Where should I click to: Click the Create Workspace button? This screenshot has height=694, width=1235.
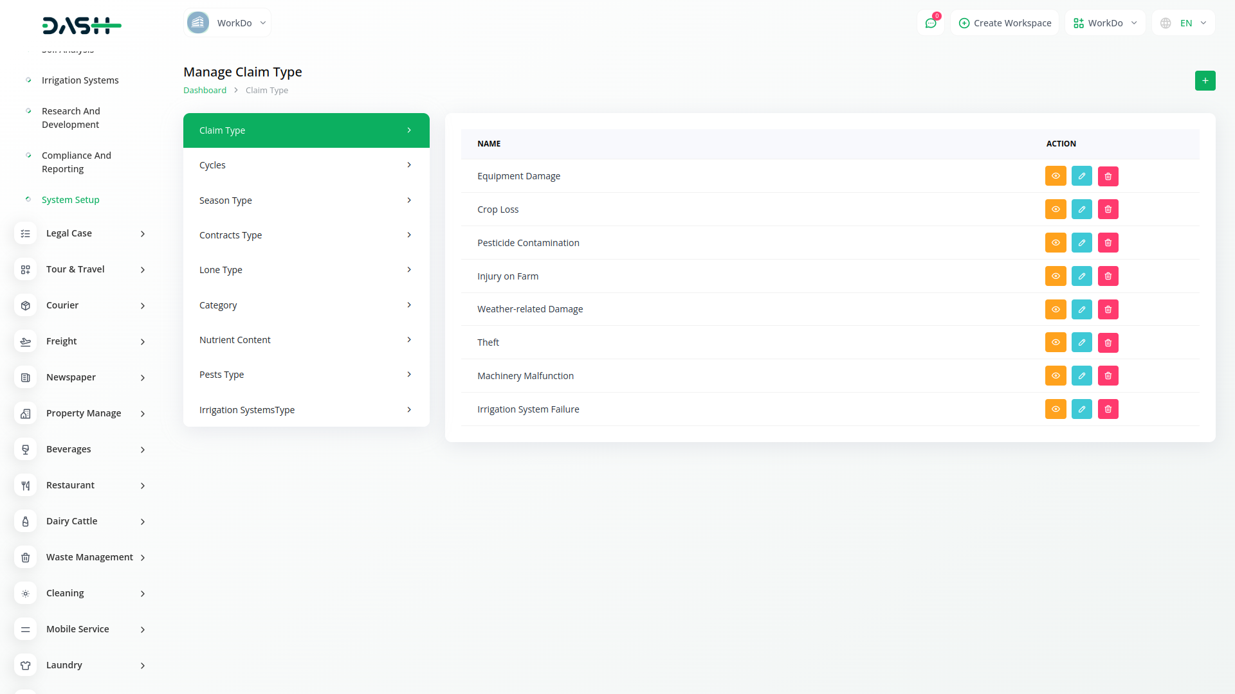click(x=1005, y=23)
